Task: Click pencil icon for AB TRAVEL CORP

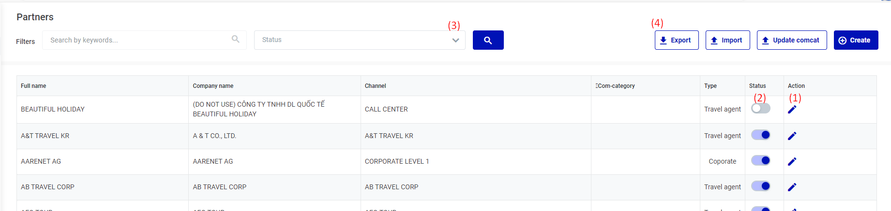Action: (x=792, y=187)
